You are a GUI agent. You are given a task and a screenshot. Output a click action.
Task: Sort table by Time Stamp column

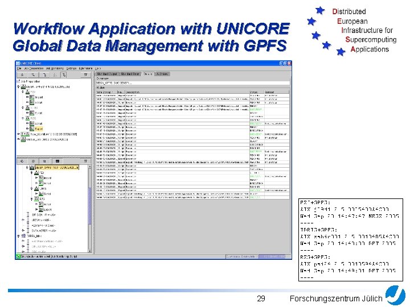[106, 92]
